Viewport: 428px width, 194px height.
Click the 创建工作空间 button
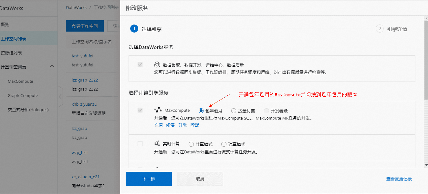coord(85,26)
